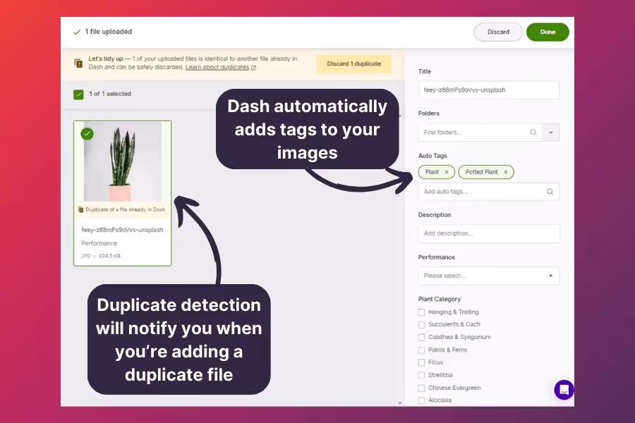Image resolution: width=635 pixels, height=423 pixels.
Task: Click the Discard button
Action: [498, 32]
